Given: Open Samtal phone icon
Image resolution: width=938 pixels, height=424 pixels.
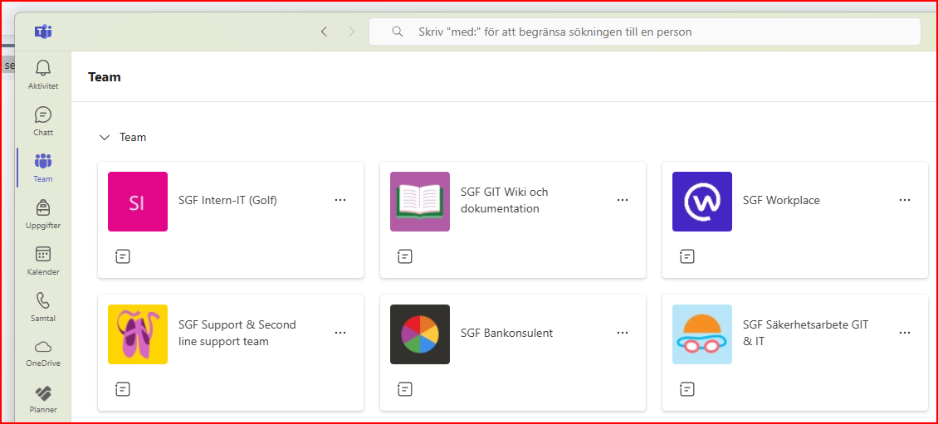Looking at the screenshot, I should pos(43,300).
